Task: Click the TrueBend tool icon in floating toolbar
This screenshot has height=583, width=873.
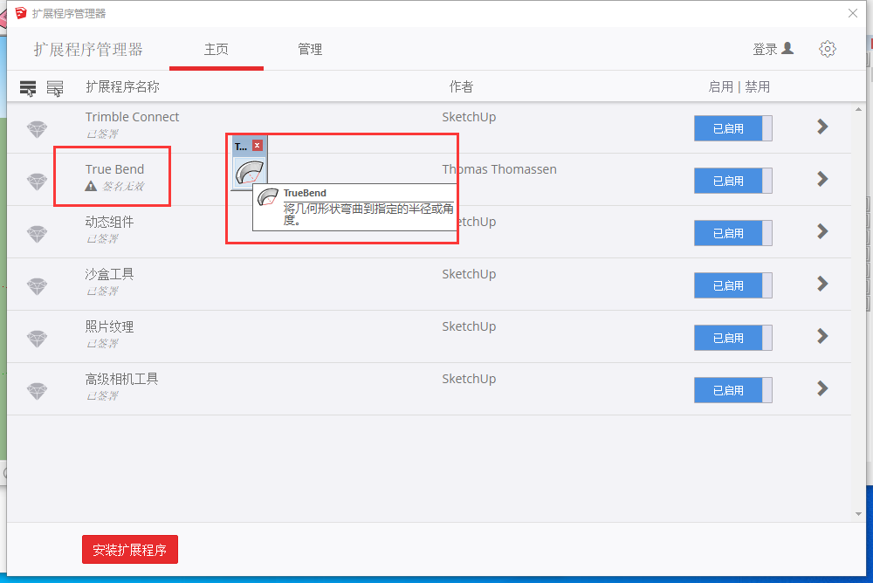Action: (x=250, y=173)
